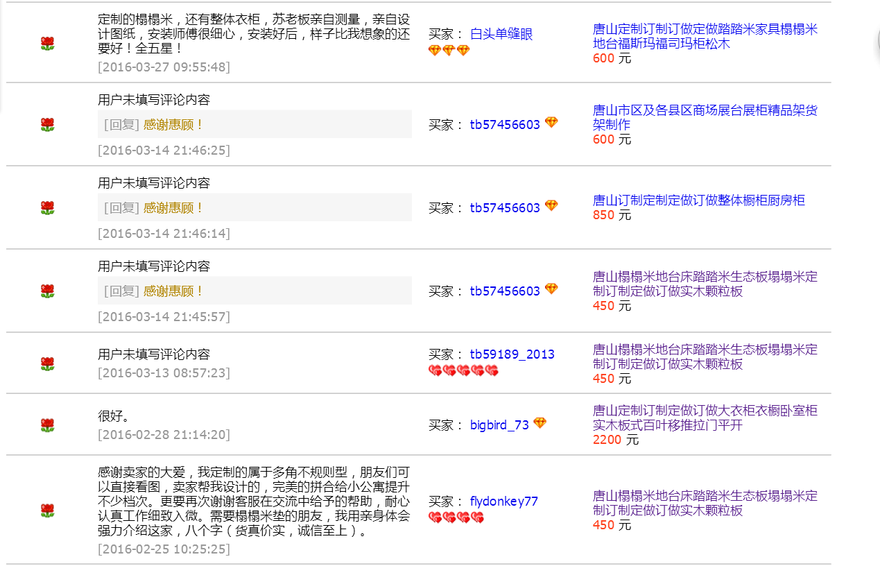
Task: Click the price 2200 元
Action: coord(616,440)
